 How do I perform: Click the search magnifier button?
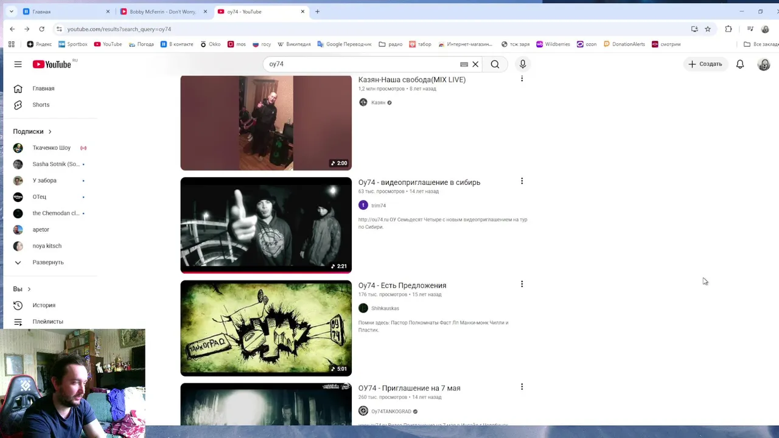[495, 64]
